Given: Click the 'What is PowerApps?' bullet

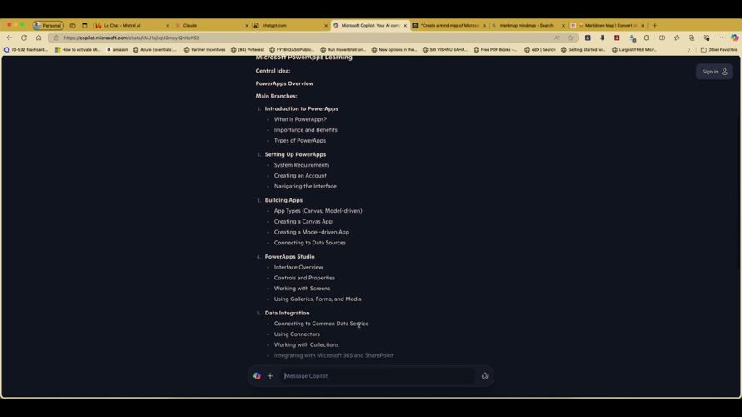Looking at the screenshot, I should pyautogui.click(x=300, y=119).
